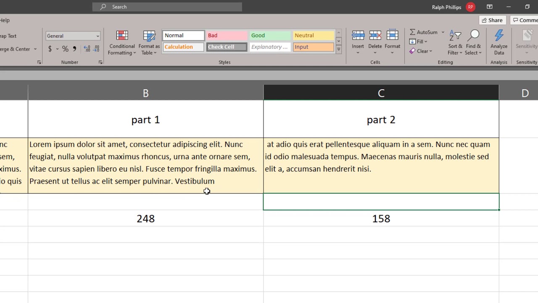The height and width of the screenshot is (303, 538).
Task: Click the Share button
Action: [x=492, y=20]
